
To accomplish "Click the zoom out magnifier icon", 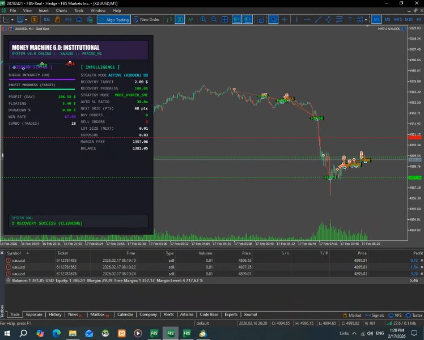I will 214,19.
